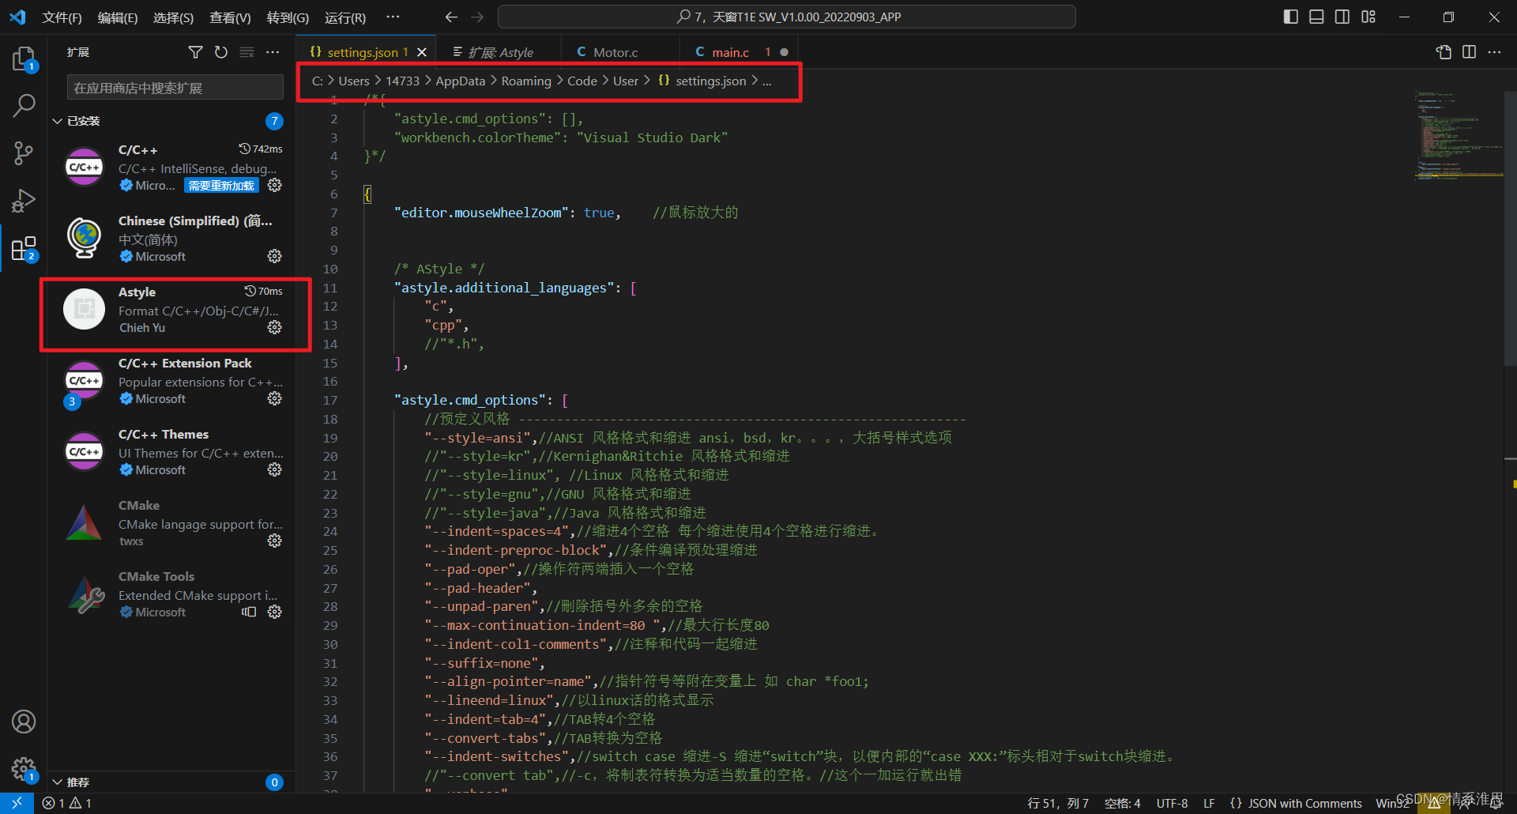Click line and column indicator 行 51, 列 7
The image size is (1517, 814).
pos(1057,803)
